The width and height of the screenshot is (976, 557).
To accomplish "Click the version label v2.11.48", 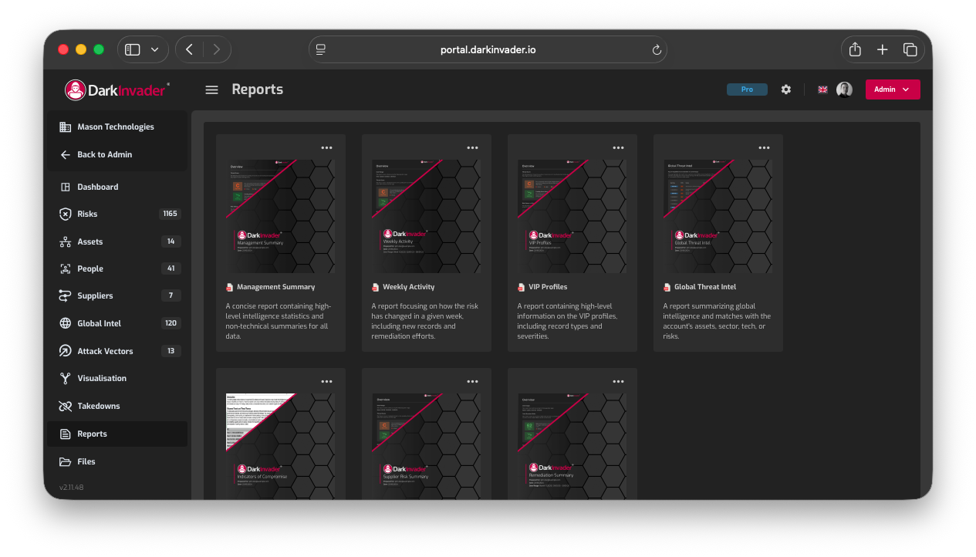I will coord(71,488).
